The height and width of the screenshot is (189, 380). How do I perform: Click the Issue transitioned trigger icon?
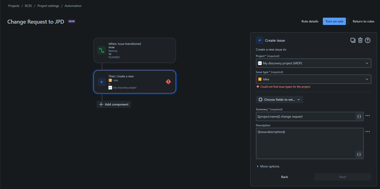102,51
